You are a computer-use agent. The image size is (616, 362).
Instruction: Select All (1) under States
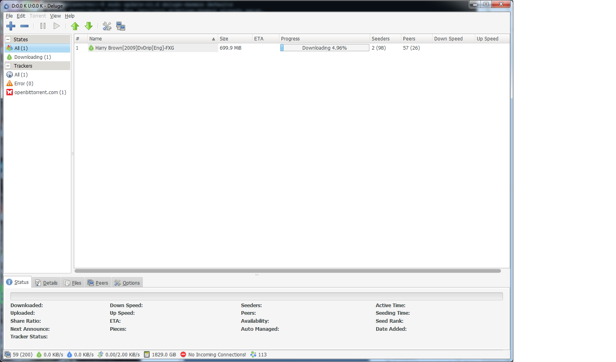tap(37, 48)
